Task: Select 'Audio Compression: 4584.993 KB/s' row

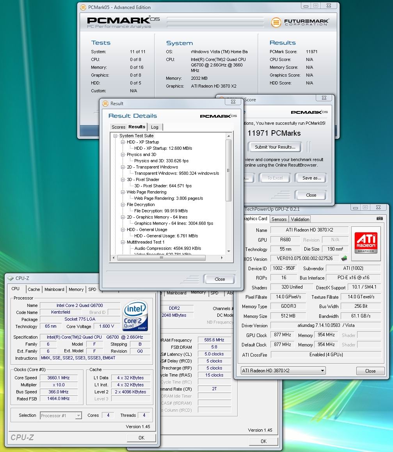Action: coord(168,248)
